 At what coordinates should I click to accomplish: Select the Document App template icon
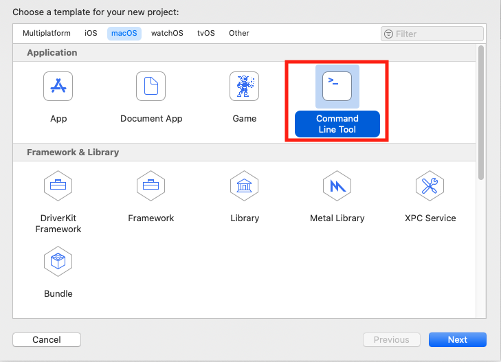[151, 86]
